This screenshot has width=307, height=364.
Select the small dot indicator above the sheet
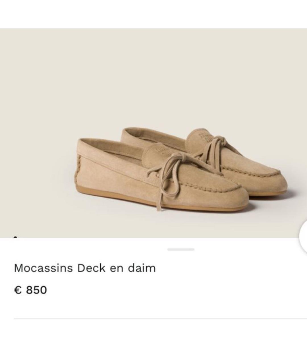pyautogui.click(x=16, y=237)
